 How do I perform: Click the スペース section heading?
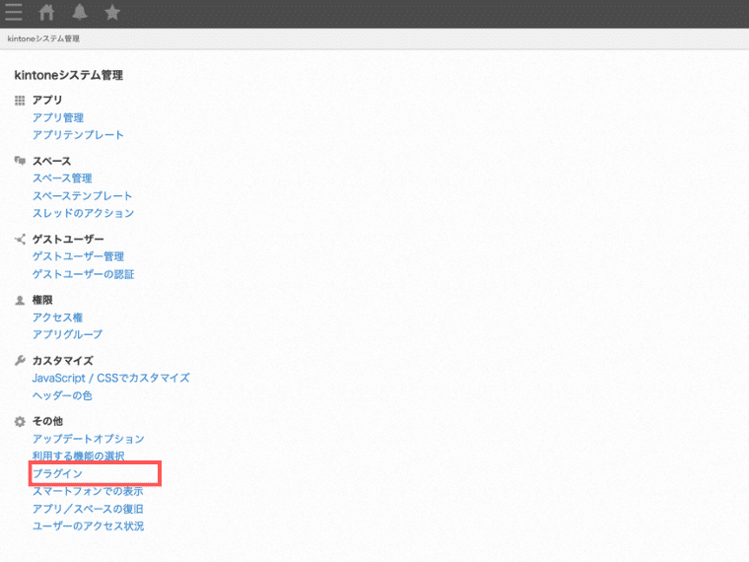[51, 161]
